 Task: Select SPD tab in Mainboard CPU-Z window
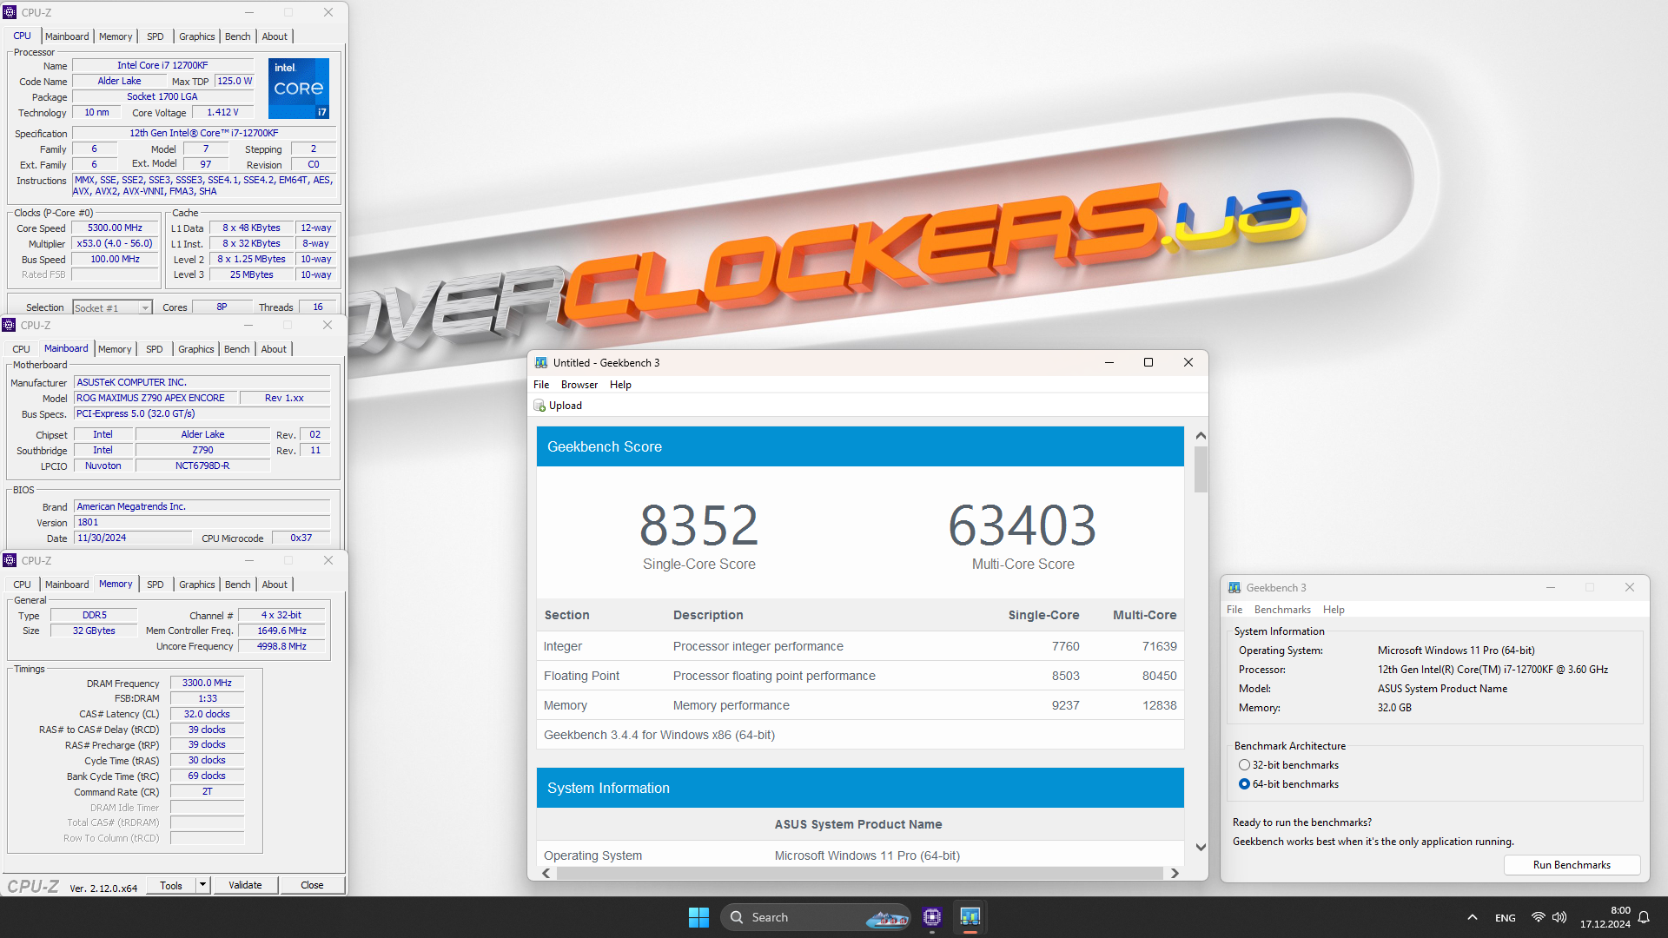[x=155, y=349]
